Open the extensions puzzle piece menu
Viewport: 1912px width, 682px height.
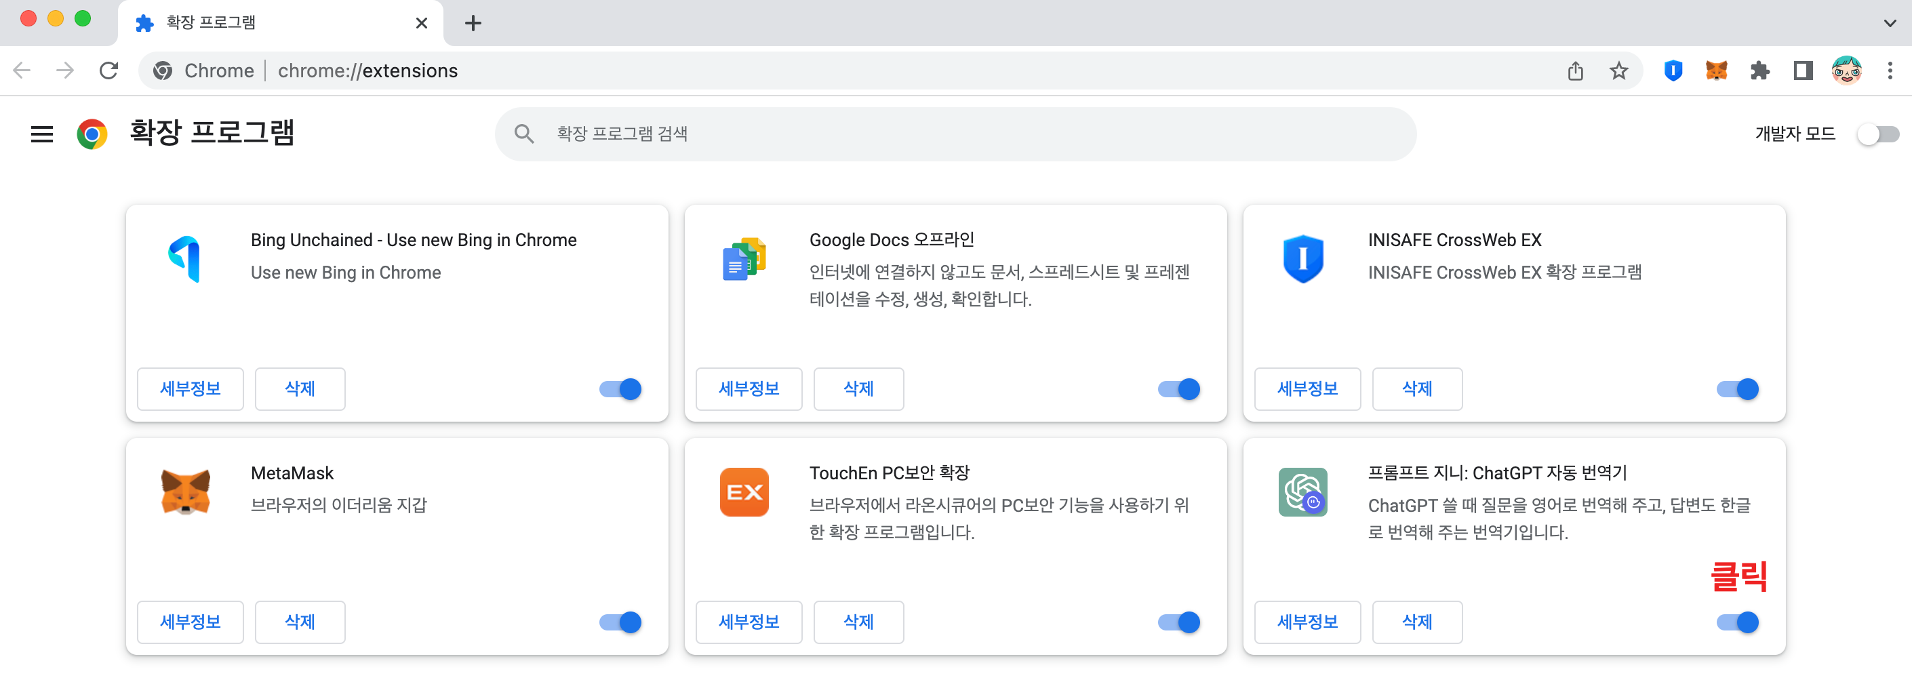pyautogui.click(x=1760, y=71)
